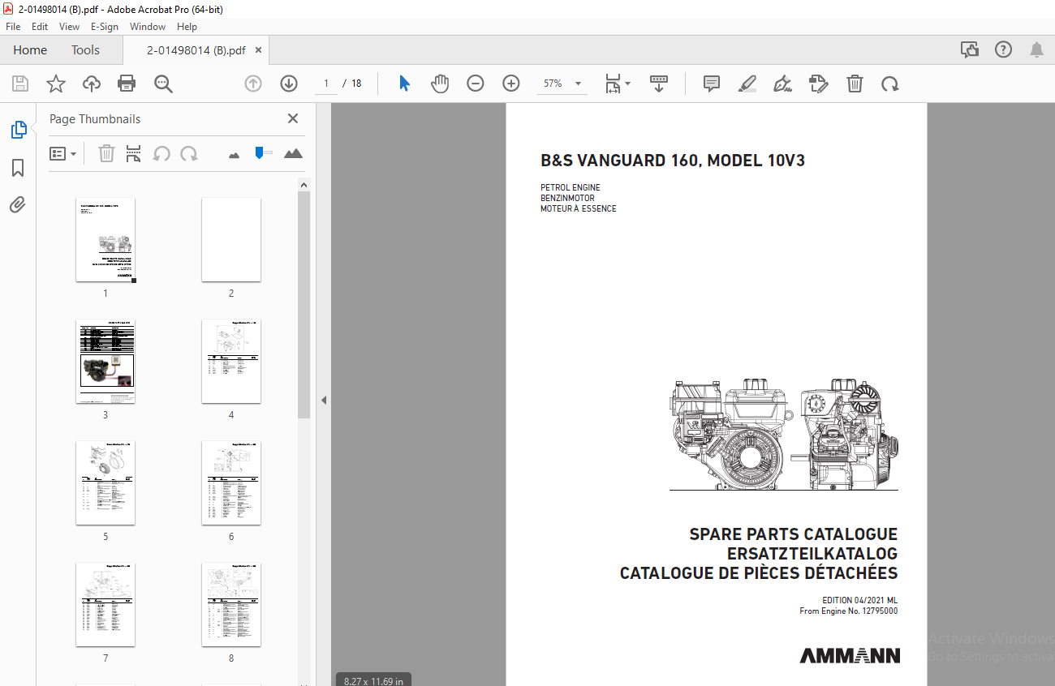1055x686 pixels.
Task: Click the upload to cloud icon
Action: tap(92, 84)
